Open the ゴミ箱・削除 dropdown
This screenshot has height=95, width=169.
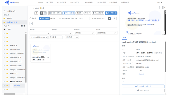[55, 13]
